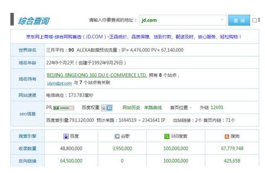Click the 网站速度 row label
This screenshot has width=265, height=173.
click(27, 95)
